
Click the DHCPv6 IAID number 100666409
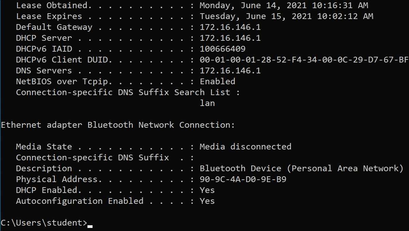[x=223, y=49]
